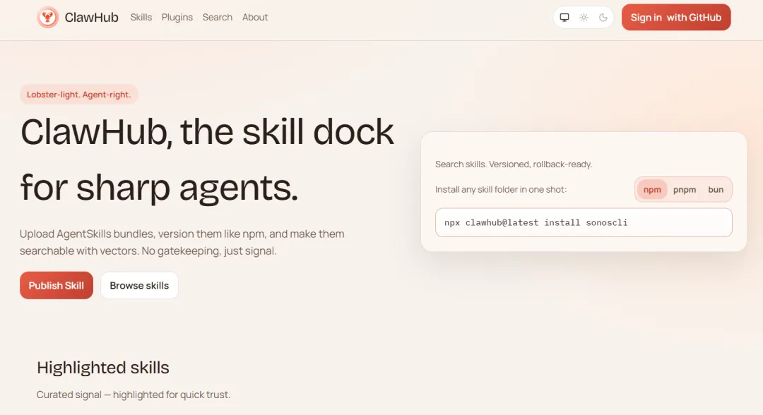Viewport: 763px width, 415px height.
Task: Switch to system theme monitor icon
Action: pos(564,18)
